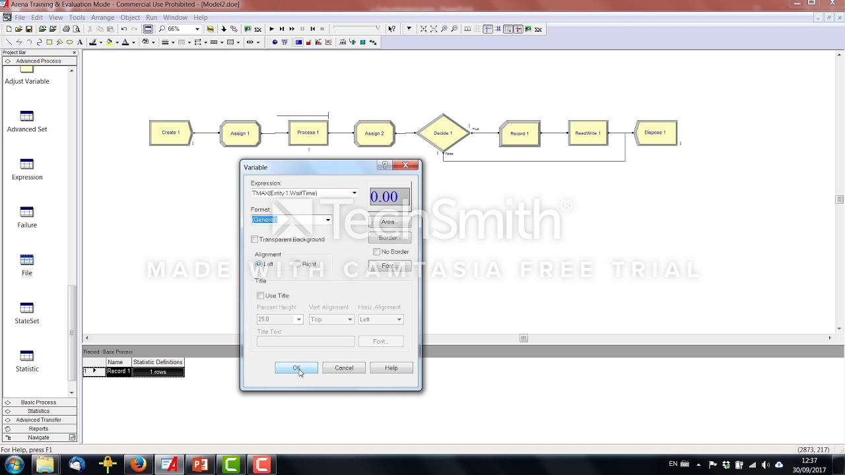
Task: Open the Edit menu
Action: [x=37, y=17]
